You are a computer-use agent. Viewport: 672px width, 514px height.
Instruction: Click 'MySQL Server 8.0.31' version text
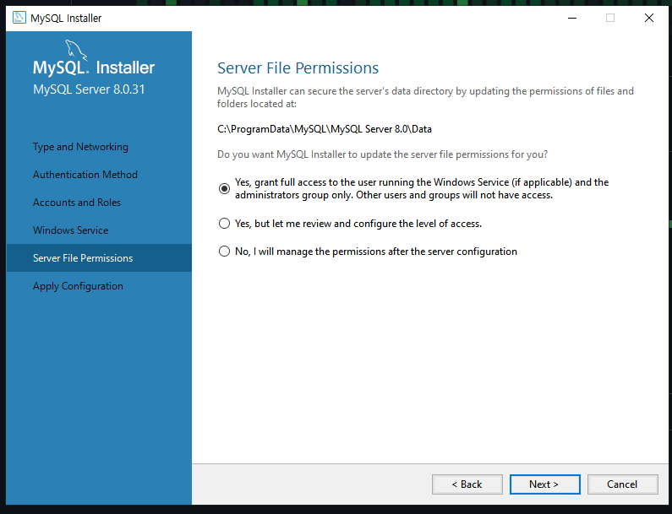[89, 89]
